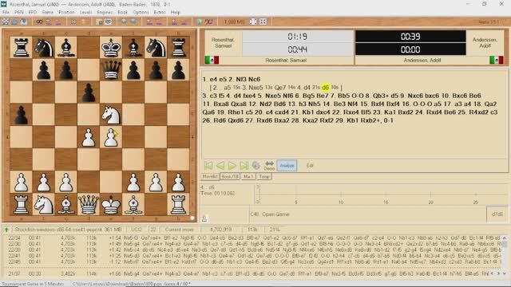The height and width of the screenshot is (287, 511).
Task: Click the open PGN folder toolbar icon
Action: coord(14,22)
